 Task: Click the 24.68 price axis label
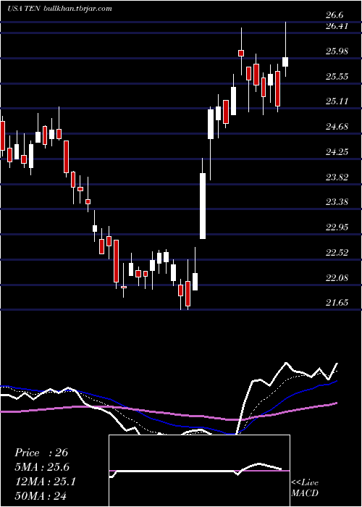coord(337,127)
